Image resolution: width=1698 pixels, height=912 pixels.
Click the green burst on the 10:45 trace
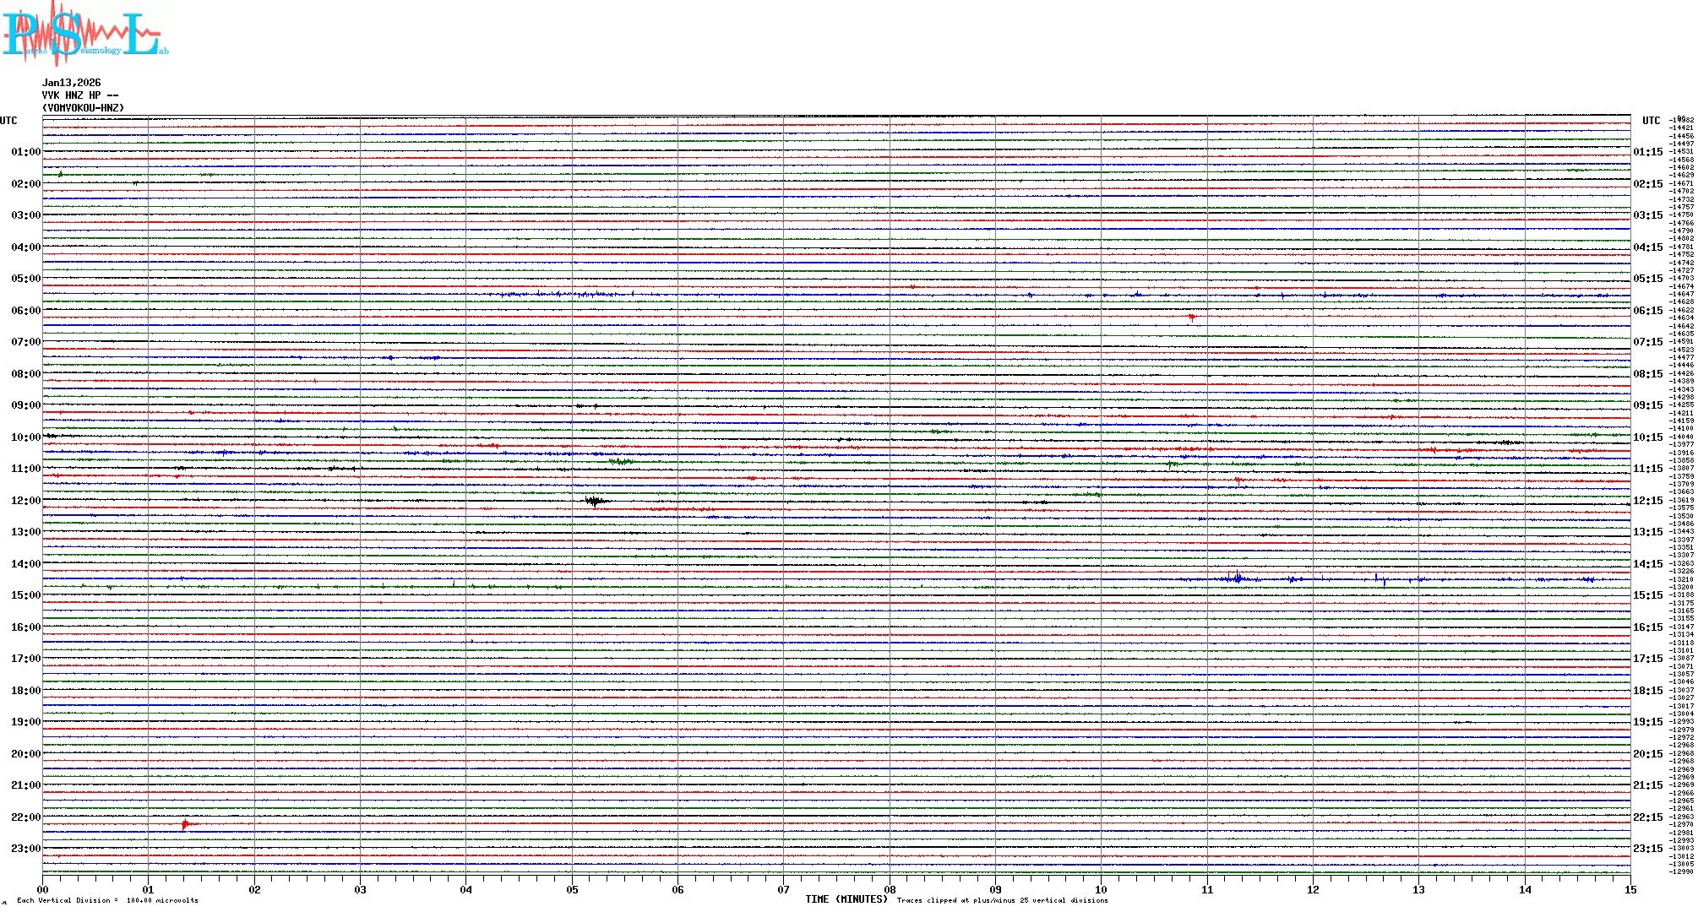622,461
